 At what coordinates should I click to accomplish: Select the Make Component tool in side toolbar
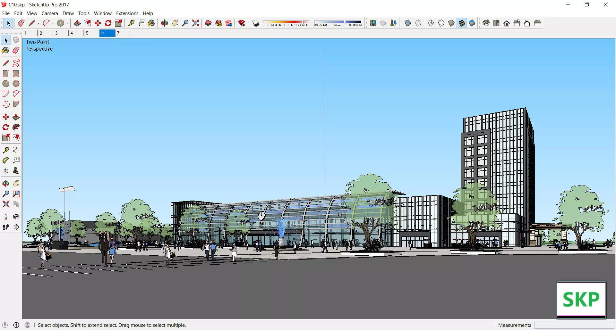(16, 40)
